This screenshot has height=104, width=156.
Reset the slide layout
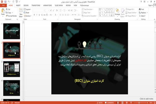click(x=27, y=13)
